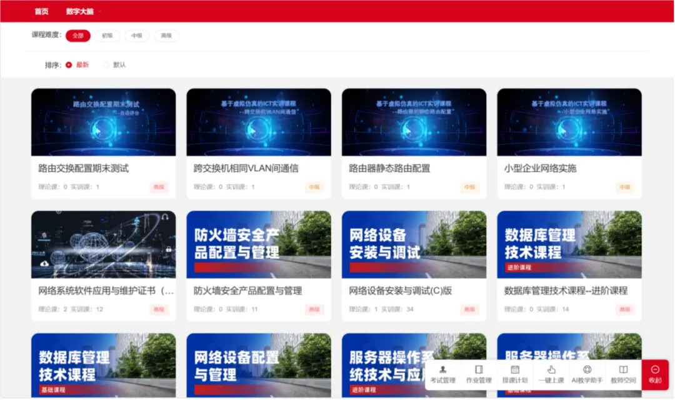Open the 排课计划 schedule calendar icon
The image size is (675, 400).
pos(515,370)
